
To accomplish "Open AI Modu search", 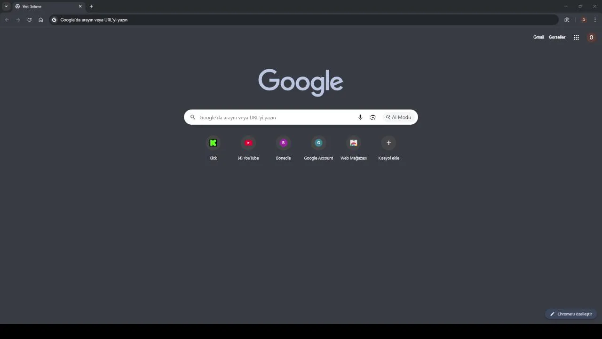I will pyautogui.click(x=398, y=117).
